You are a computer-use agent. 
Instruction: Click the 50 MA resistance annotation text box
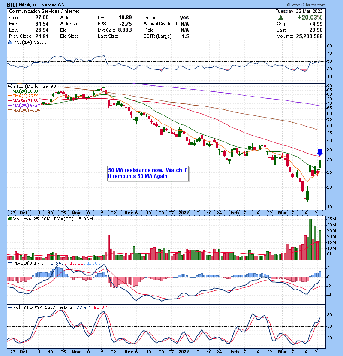click(147, 174)
